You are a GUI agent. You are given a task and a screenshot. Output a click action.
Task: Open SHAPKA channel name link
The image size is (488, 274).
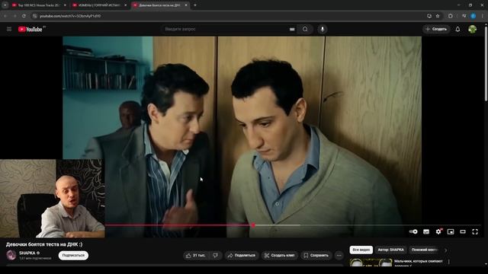(x=27, y=253)
